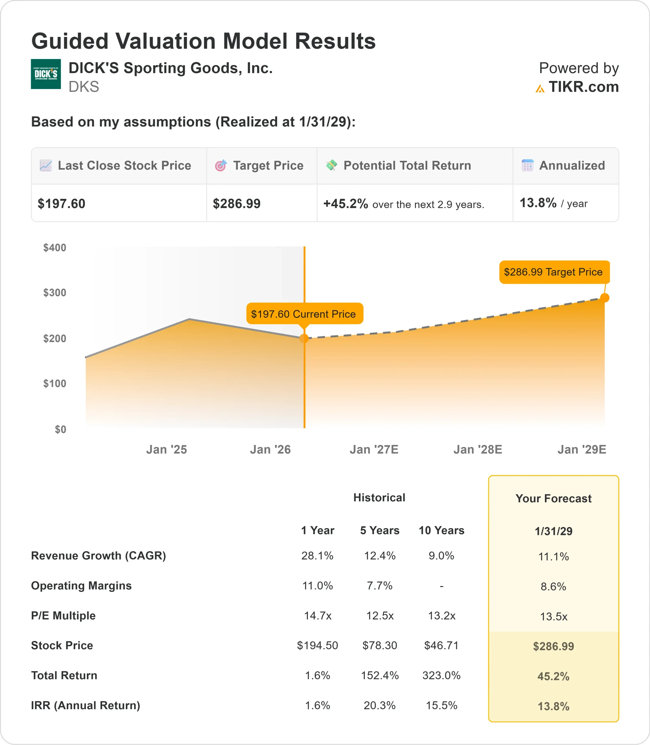Viewport: 650px width, 745px height.
Task: Click the Revenue Growth (CAGR) row label
Action: [x=98, y=555]
